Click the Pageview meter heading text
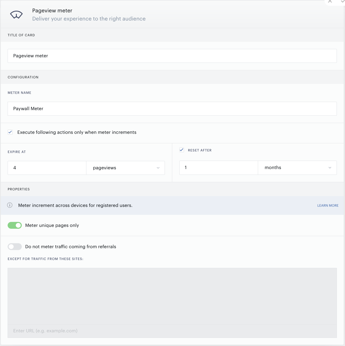 pyautogui.click(x=52, y=11)
